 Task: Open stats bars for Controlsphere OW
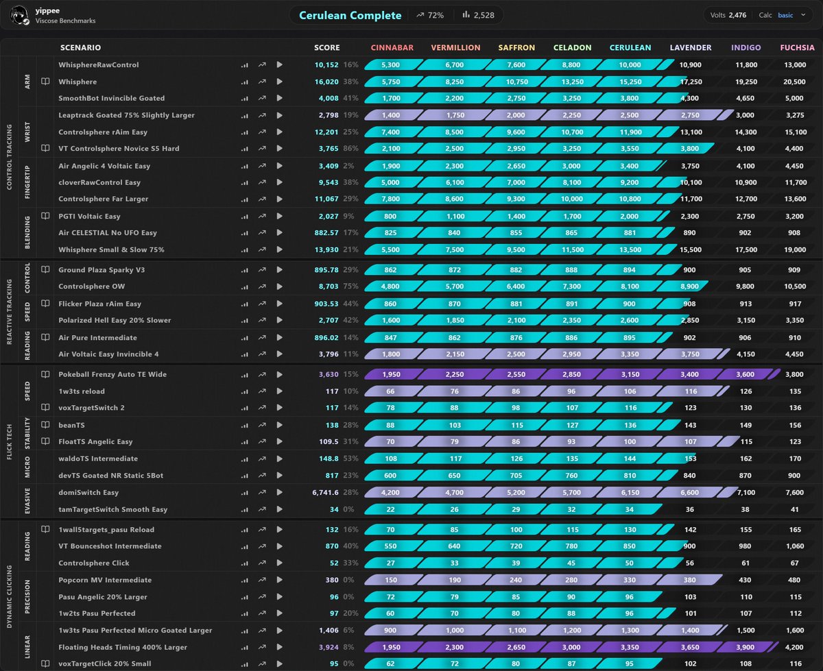(244, 286)
